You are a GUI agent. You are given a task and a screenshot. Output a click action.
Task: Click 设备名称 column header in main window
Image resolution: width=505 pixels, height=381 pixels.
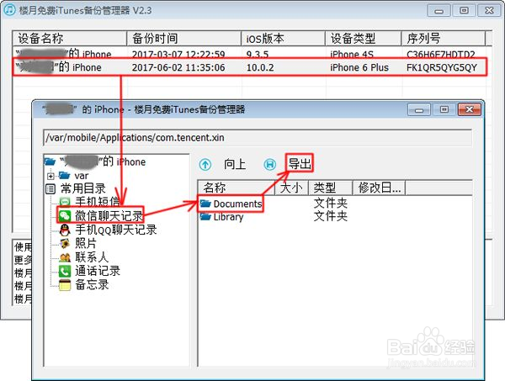tap(70, 39)
